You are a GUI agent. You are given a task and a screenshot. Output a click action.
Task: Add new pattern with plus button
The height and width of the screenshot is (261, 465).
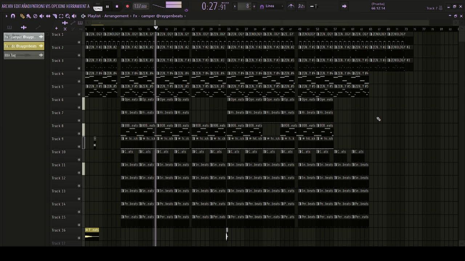click(x=254, y=6)
